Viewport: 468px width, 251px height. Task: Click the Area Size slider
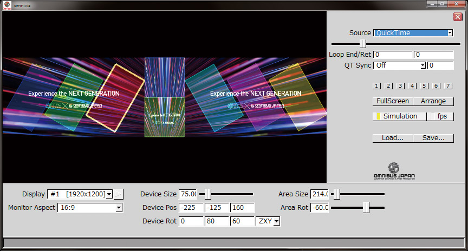pos(358,194)
